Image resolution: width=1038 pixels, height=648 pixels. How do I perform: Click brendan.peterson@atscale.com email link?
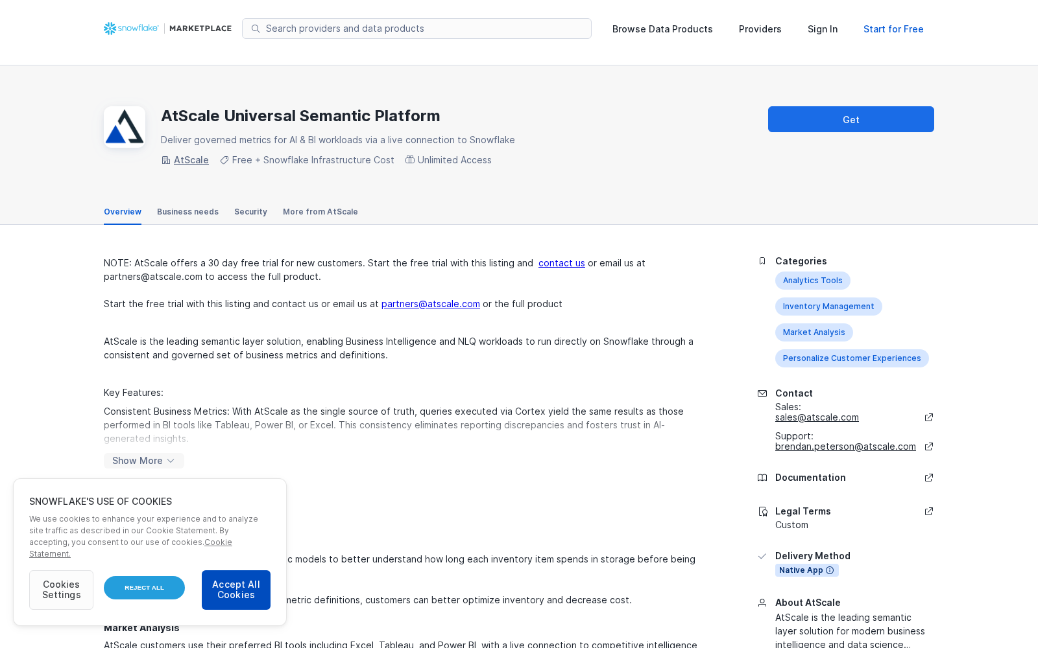point(845,446)
